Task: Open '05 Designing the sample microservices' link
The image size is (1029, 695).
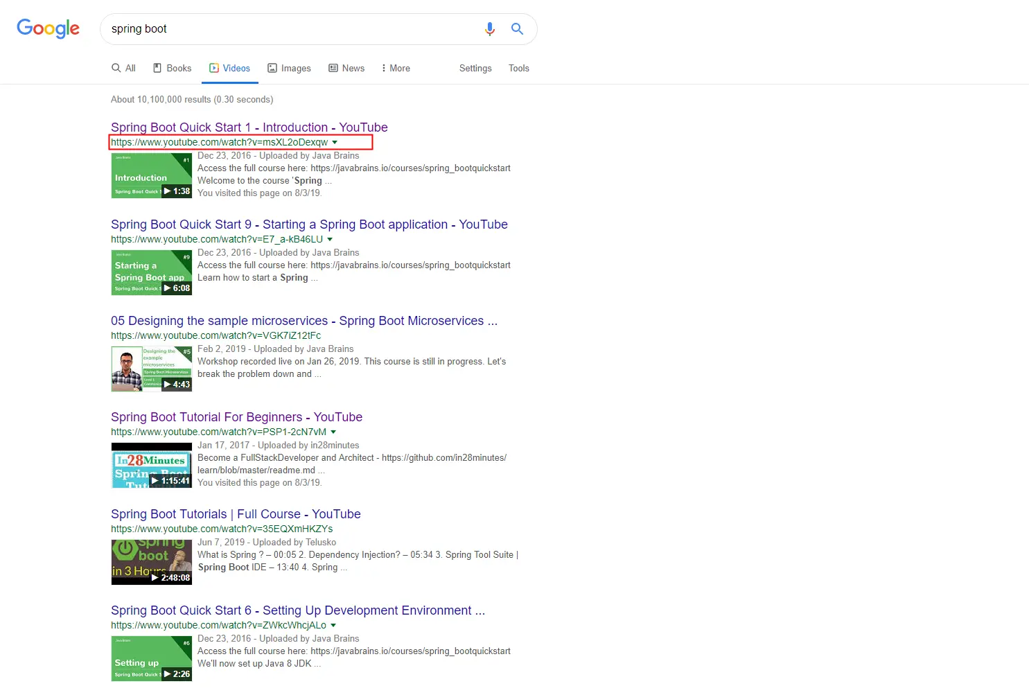Action: tap(304, 321)
